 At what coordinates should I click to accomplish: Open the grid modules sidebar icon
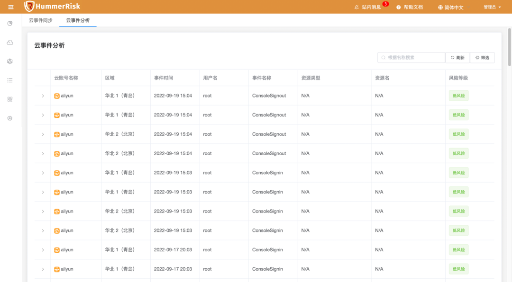tap(10, 99)
